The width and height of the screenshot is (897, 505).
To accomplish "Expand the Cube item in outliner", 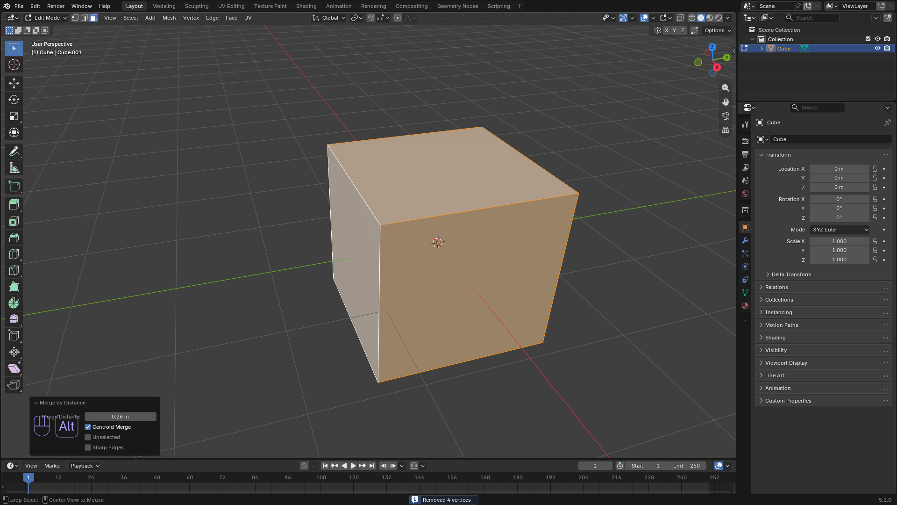I will click(762, 48).
